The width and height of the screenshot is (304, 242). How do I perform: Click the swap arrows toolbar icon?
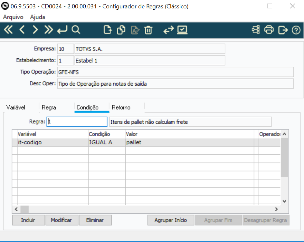coord(168,30)
